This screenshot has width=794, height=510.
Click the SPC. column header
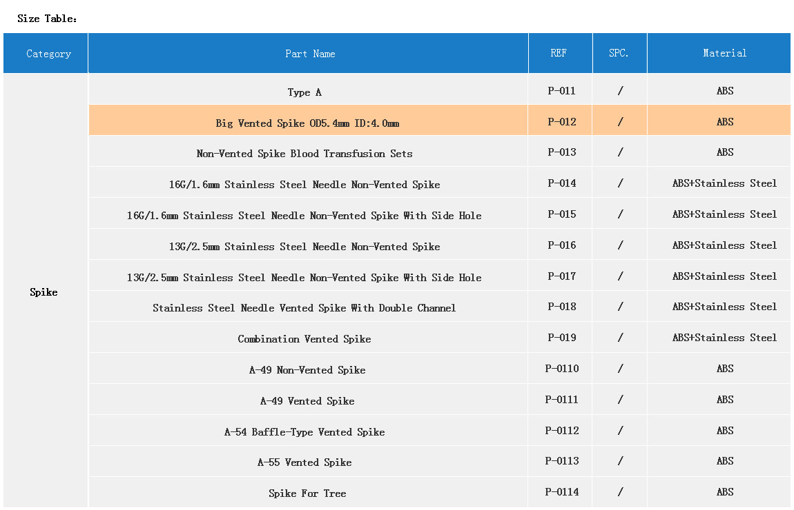[x=619, y=53]
